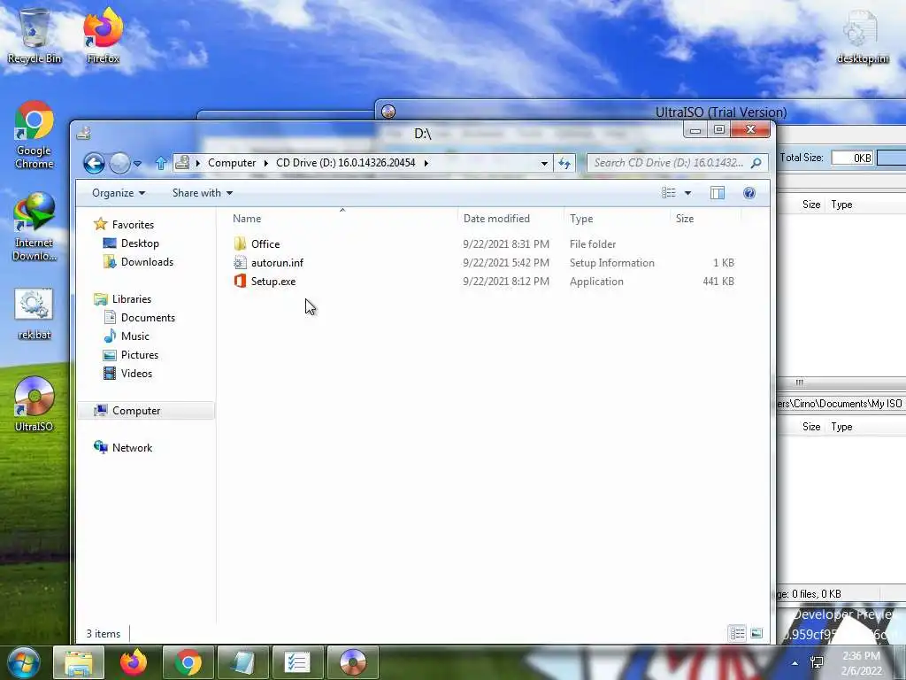The image size is (906, 680).
Task: Sort files by Name column
Action: pos(247,219)
